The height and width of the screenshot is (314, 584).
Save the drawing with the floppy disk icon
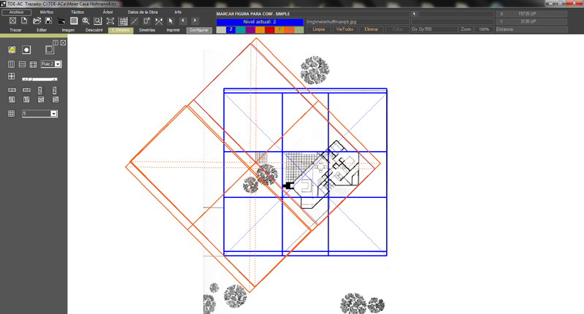(x=48, y=21)
